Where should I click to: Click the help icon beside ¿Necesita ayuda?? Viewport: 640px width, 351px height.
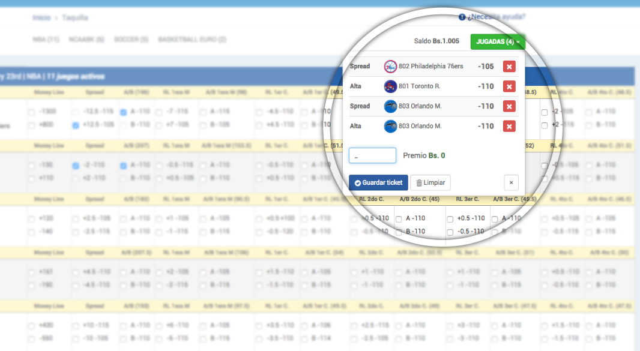(462, 17)
